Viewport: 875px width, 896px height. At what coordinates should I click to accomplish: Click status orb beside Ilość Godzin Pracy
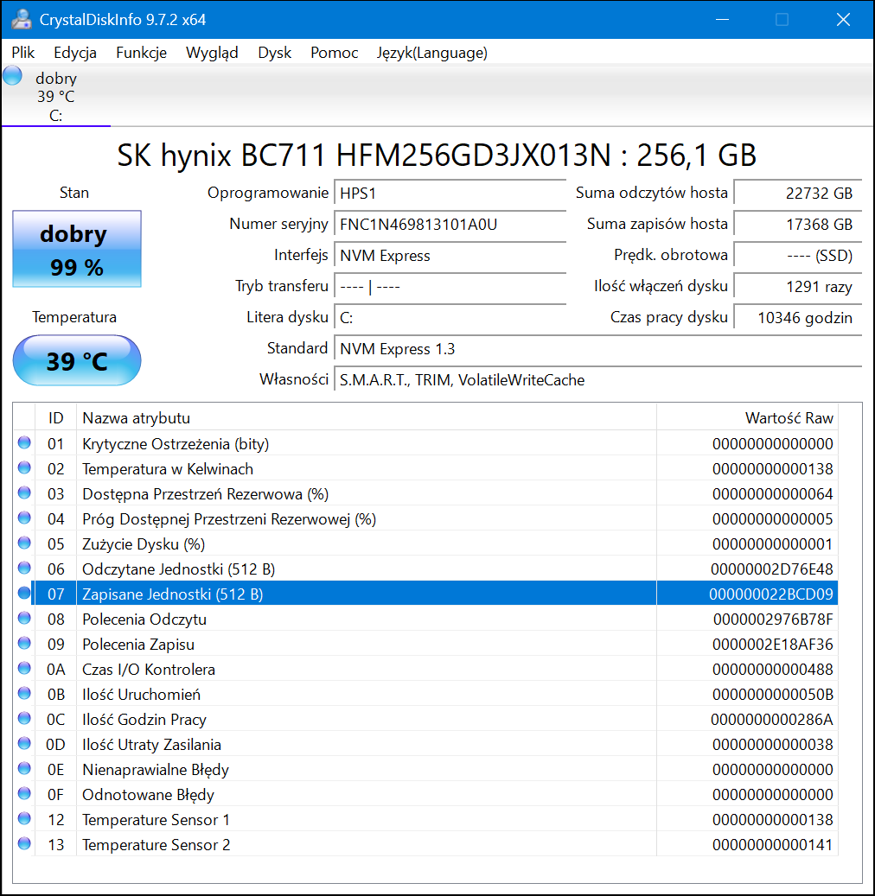coord(24,719)
